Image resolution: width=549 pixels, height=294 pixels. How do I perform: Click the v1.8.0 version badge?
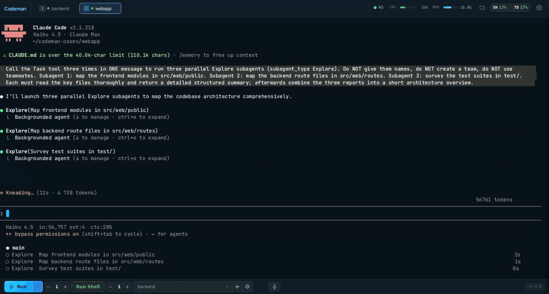(535, 287)
